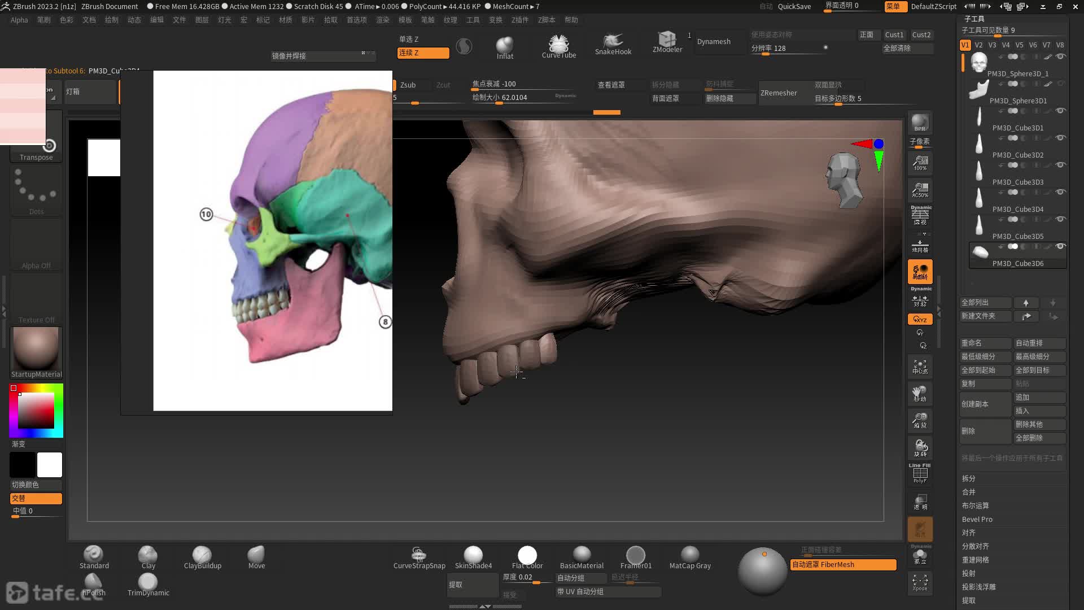Click the 中心点 frame icon

coord(920,367)
